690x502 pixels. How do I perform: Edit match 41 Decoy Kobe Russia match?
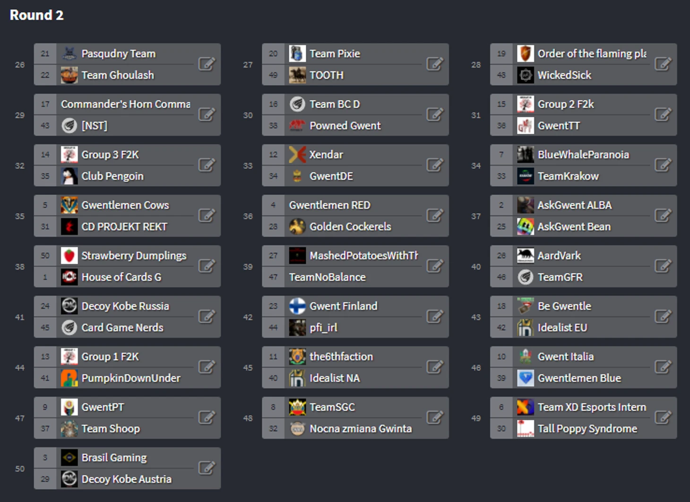coord(207,317)
